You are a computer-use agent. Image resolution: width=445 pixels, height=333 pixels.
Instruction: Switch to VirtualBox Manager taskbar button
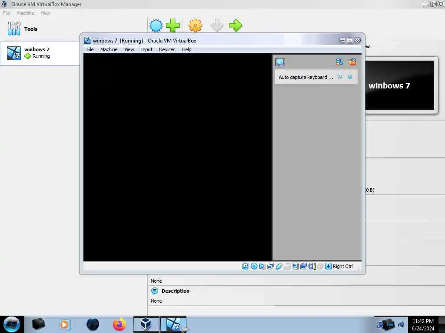(146, 324)
